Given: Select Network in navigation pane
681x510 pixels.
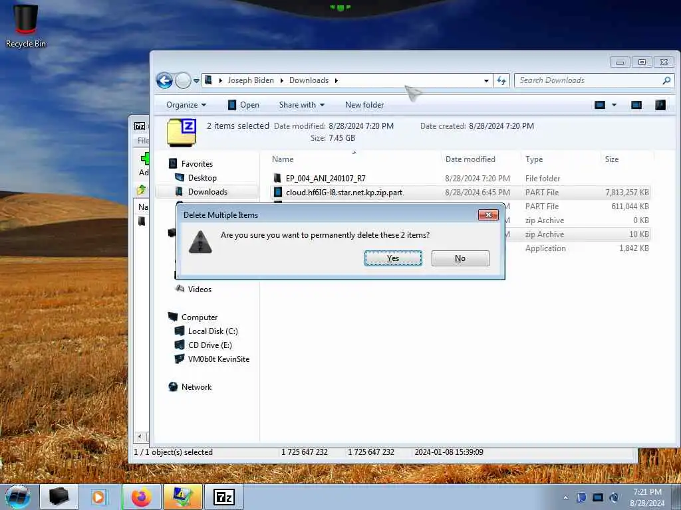Looking at the screenshot, I should pos(196,387).
